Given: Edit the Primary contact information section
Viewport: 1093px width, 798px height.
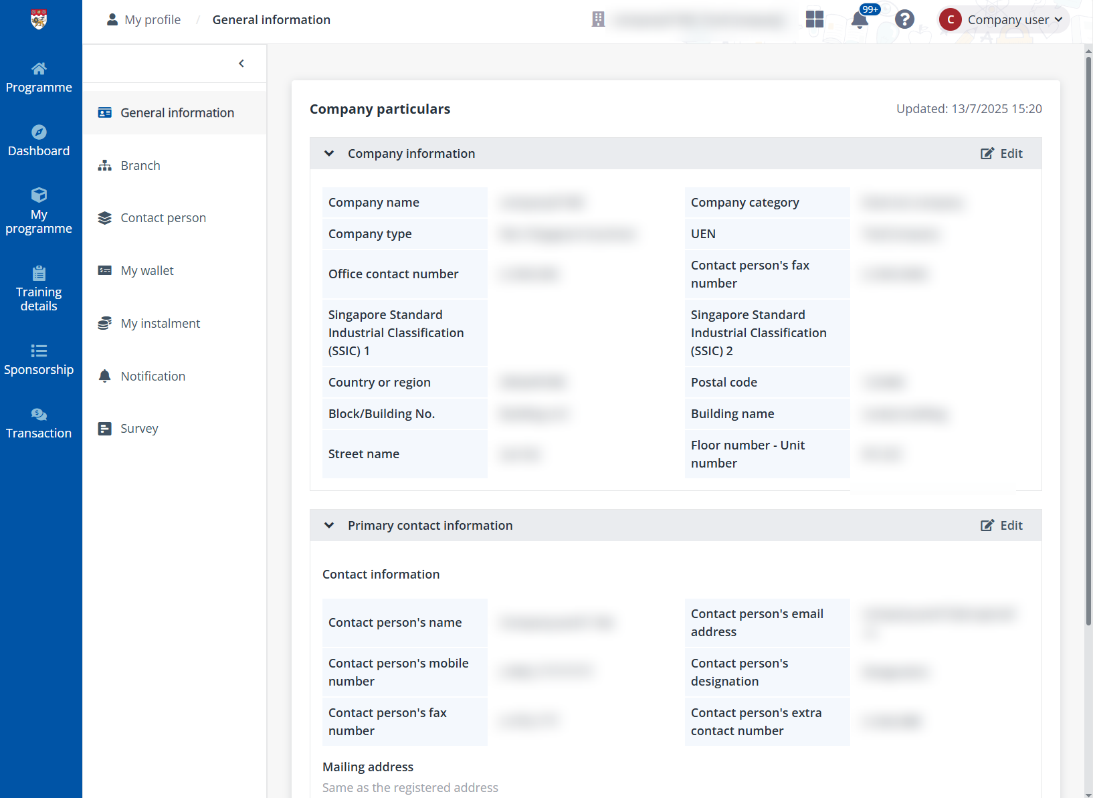Looking at the screenshot, I should coord(1001,525).
